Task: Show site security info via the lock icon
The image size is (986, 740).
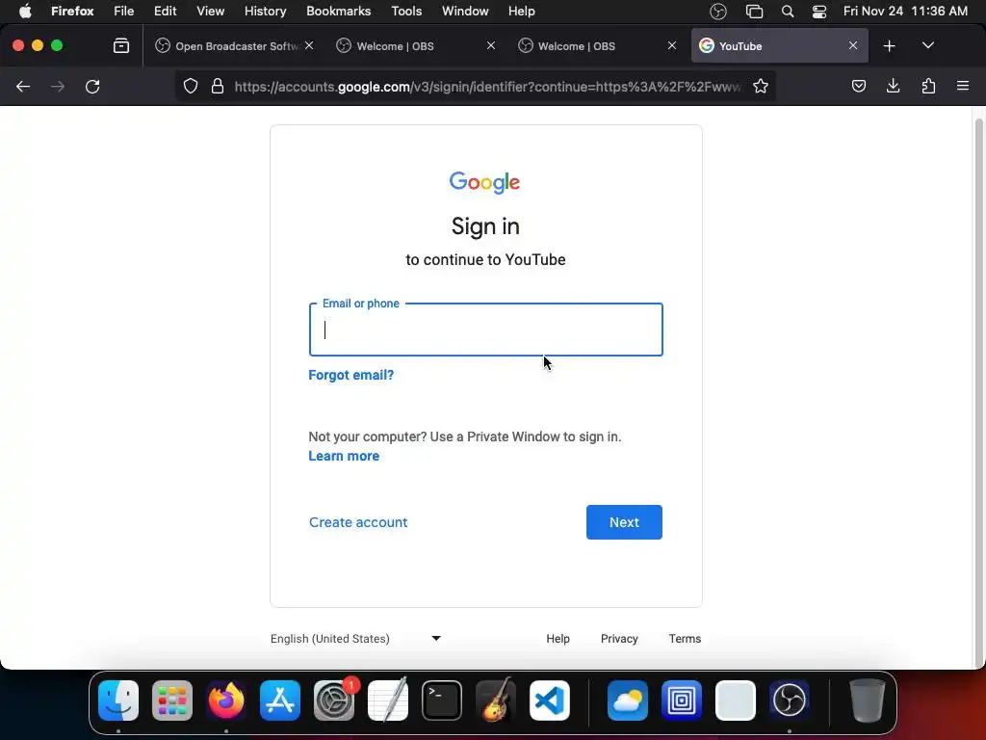Action: pyautogui.click(x=218, y=86)
